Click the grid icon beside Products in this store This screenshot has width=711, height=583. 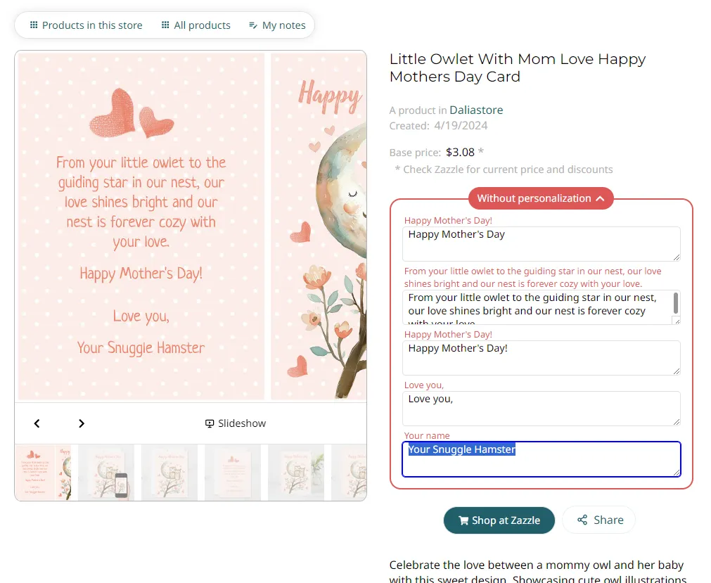pyautogui.click(x=34, y=25)
